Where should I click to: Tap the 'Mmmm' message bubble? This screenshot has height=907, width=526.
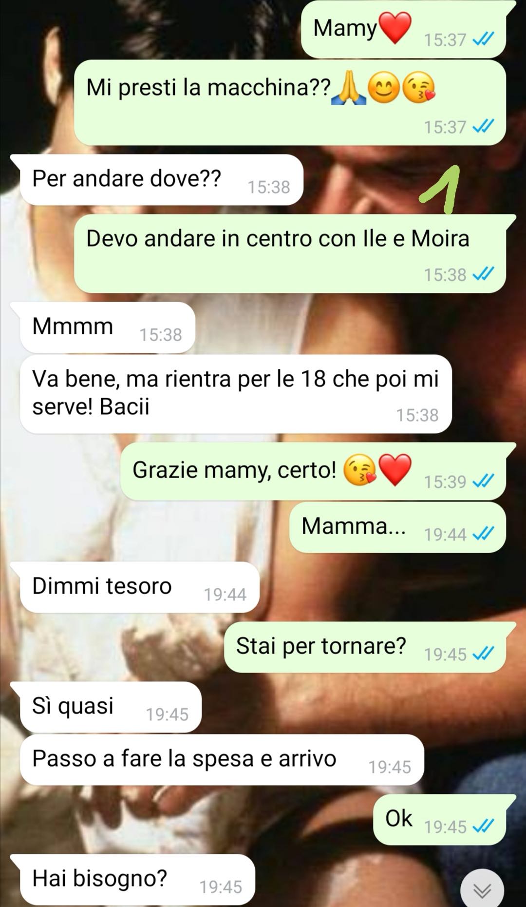107,328
